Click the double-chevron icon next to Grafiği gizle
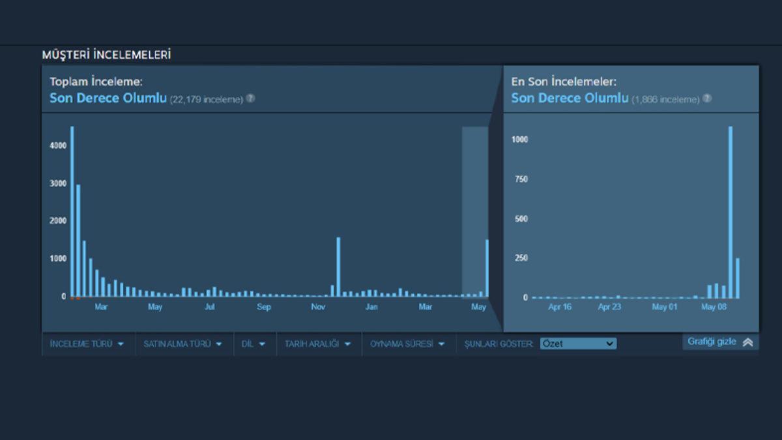 click(x=748, y=340)
